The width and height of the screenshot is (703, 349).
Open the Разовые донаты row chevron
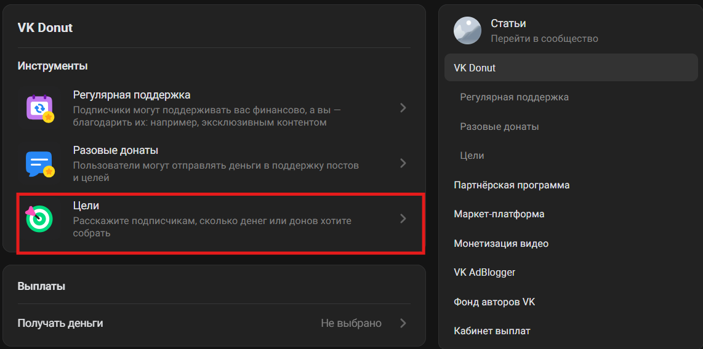[403, 163]
